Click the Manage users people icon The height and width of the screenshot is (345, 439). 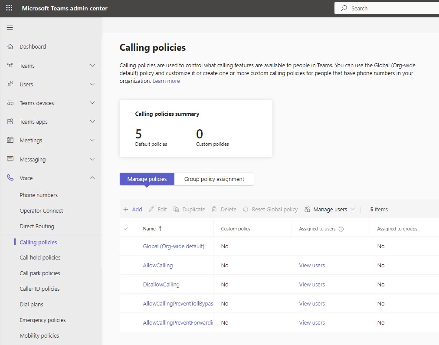click(307, 210)
